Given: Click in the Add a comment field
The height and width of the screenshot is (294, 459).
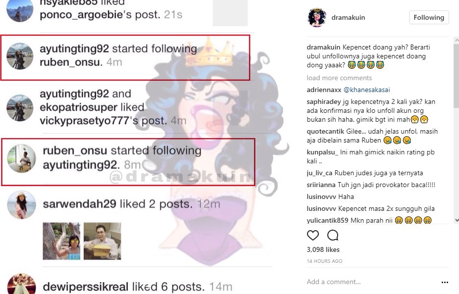Looking at the screenshot, I should (366, 282).
